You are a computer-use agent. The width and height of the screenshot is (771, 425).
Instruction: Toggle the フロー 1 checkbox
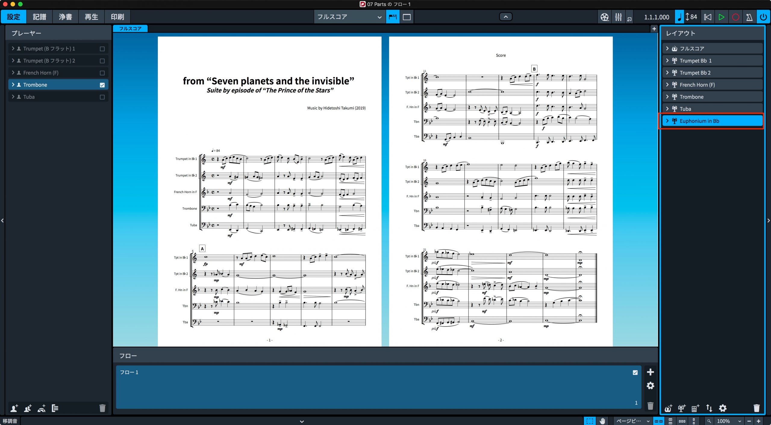click(635, 373)
